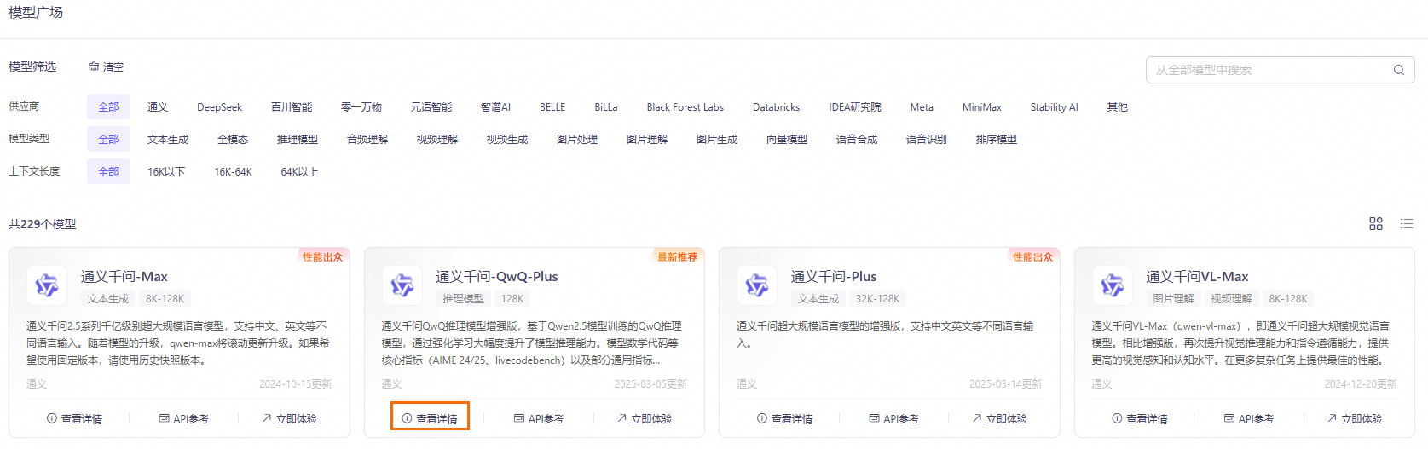The height and width of the screenshot is (449, 1428).
Task: Filter suppliers by MiniMax
Action: click(982, 107)
